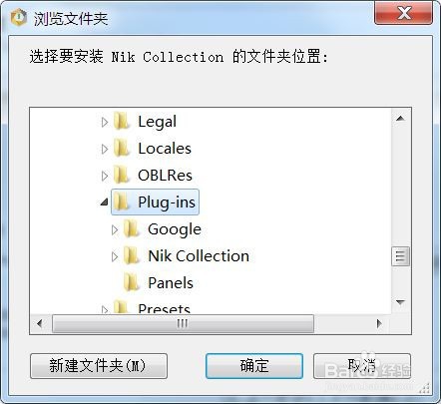Screen dimensions: 441x404
Task: Expand the Legal folder node
Action: pos(105,122)
